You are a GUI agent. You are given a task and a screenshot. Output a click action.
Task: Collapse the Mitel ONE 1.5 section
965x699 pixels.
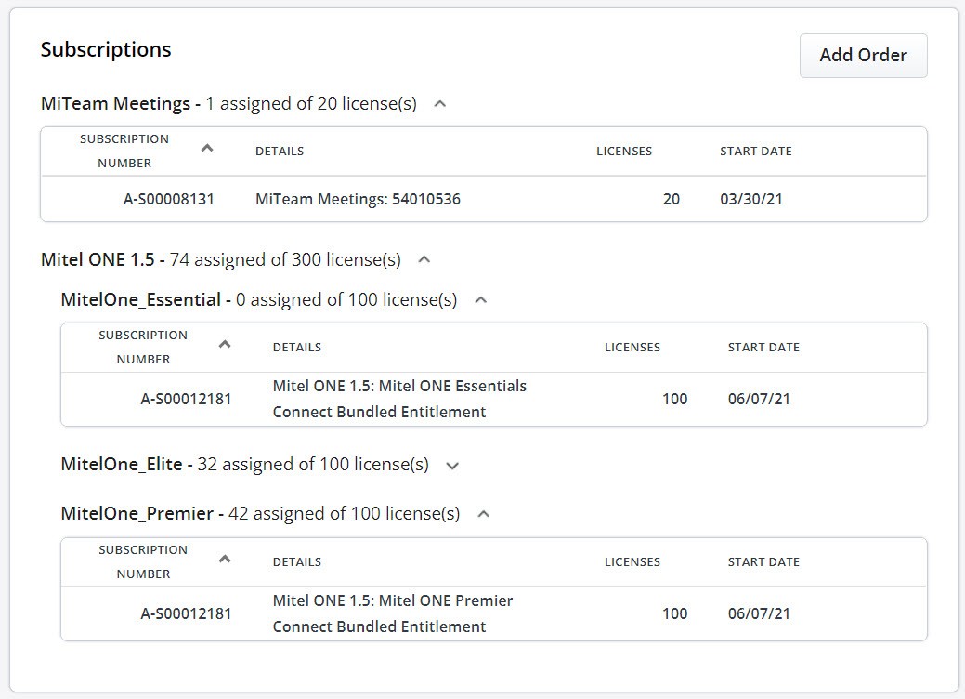[424, 259]
